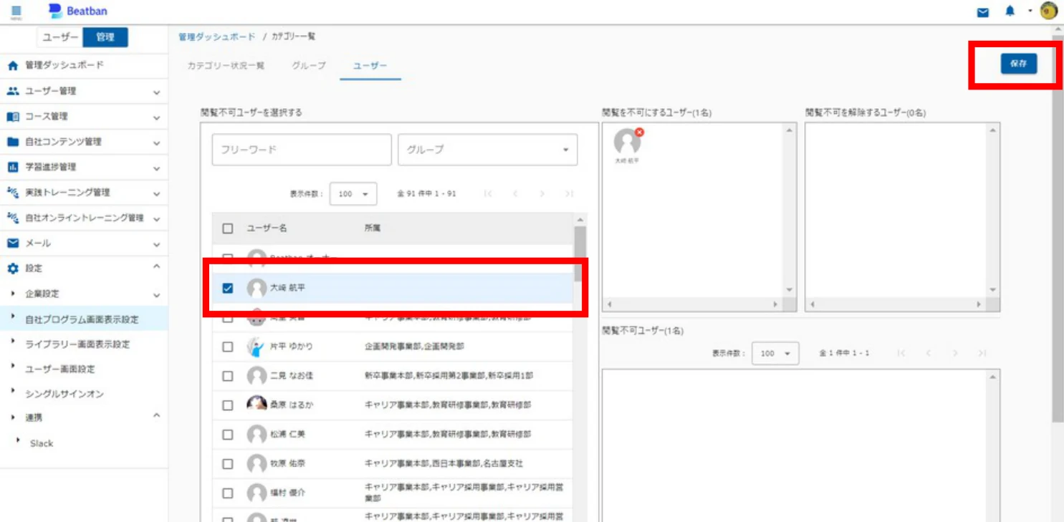Image resolution: width=1064 pixels, height=522 pixels.
Task: Click the 所属 column header
Action: point(372,228)
